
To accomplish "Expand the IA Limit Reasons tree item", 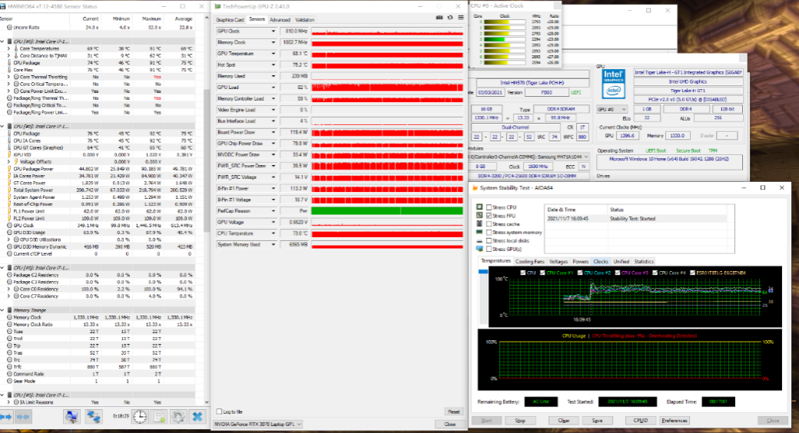I will click(8, 402).
